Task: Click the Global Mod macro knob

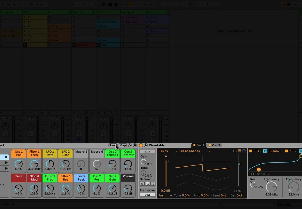Action: coord(34,188)
